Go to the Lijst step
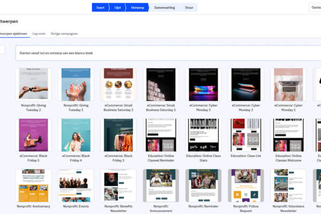 click(118, 7)
